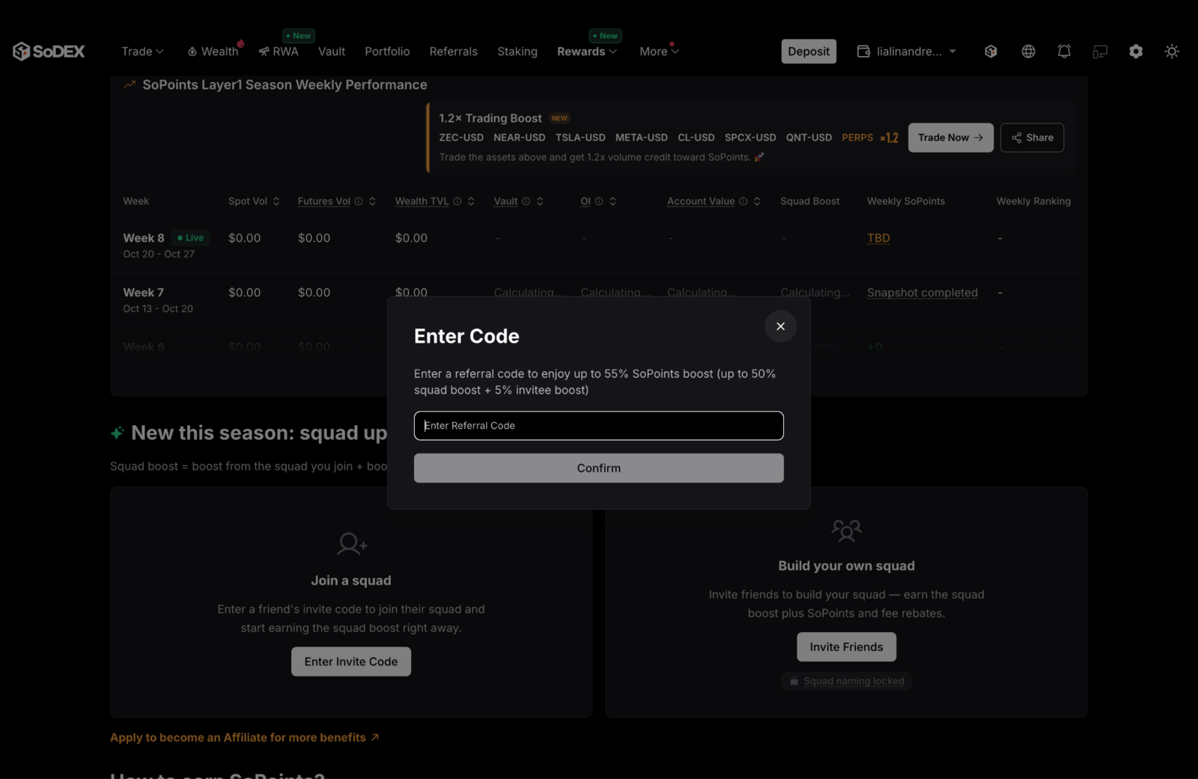1198x779 pixels.
Task: Switch to the Portfolio page
Action: pyautogui.click(x=387, y=51)
